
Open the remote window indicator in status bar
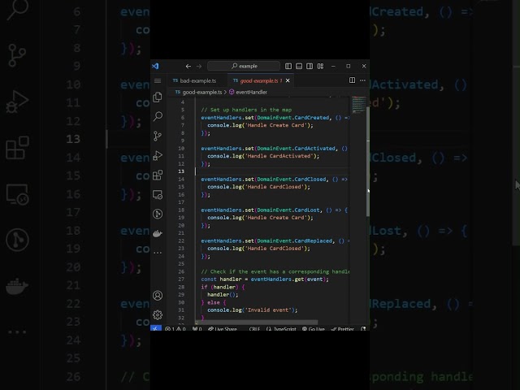click(156, 328)
